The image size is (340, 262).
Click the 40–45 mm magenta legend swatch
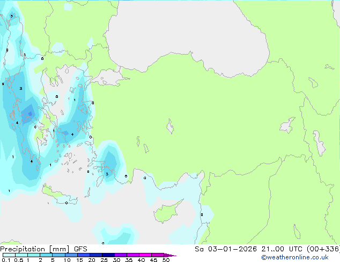[145, 255]
